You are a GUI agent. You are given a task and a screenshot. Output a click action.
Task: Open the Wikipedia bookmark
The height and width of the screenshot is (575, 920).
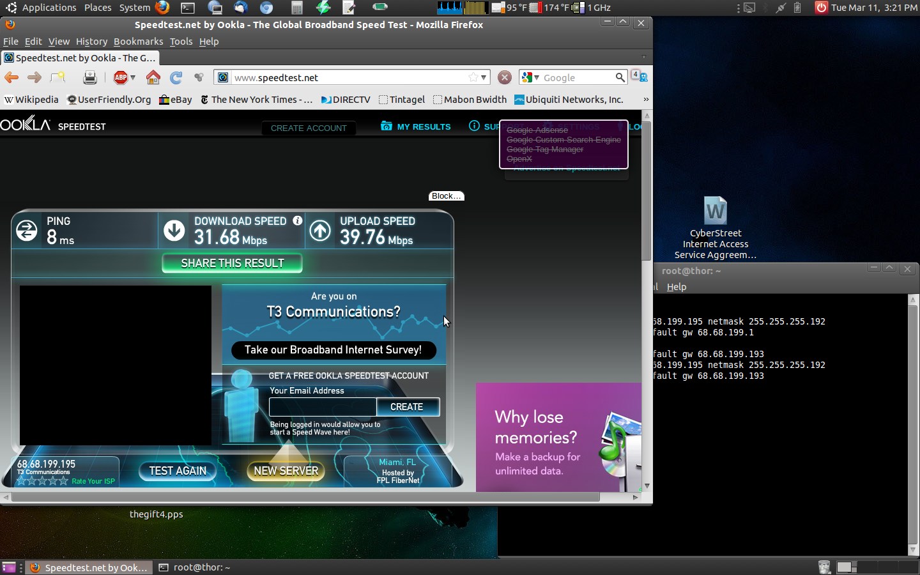[31, 100]
